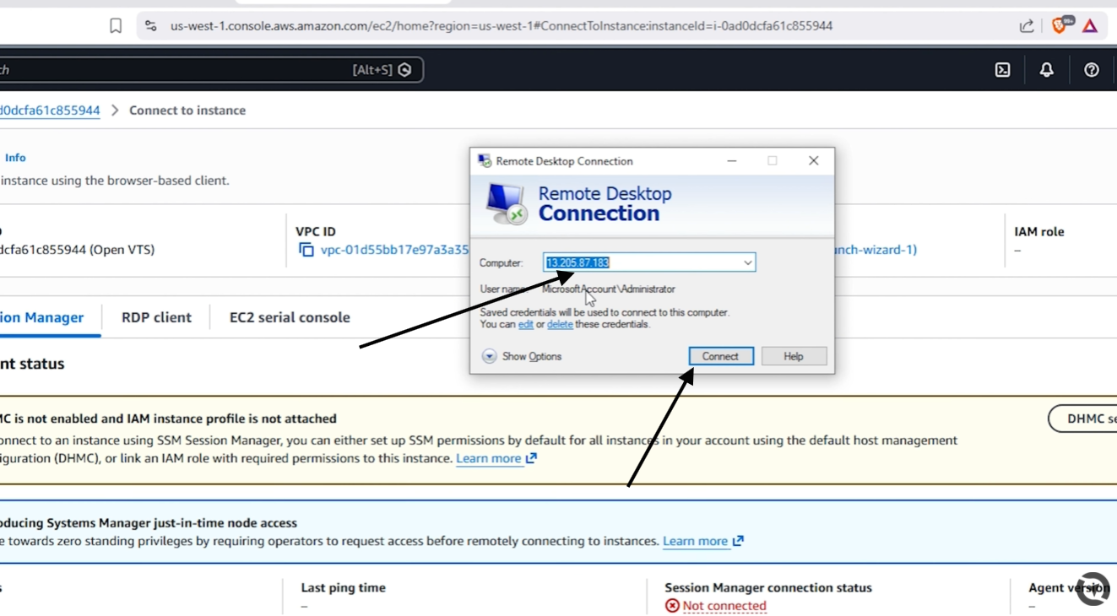
Task: Open Computer dropdown arrow in RDP dialog
Action: click(x=747, y=263)
